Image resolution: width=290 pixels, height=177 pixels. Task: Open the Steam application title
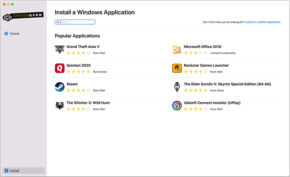(72, 84)
